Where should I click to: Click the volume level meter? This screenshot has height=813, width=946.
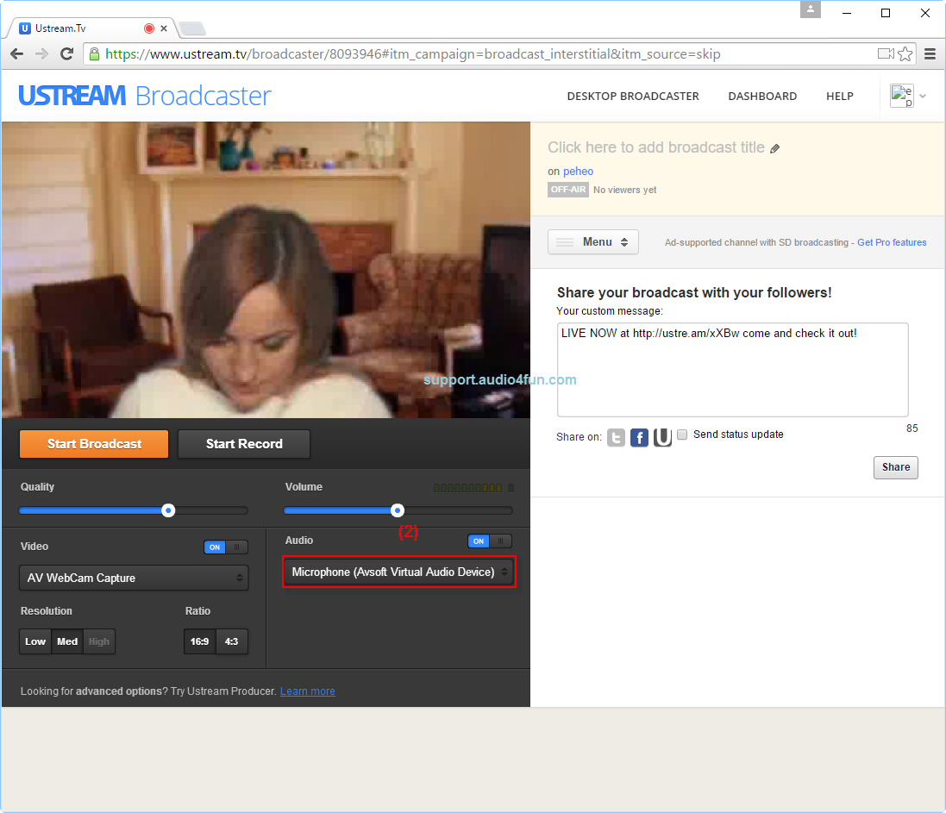click(x=473, y=488)
